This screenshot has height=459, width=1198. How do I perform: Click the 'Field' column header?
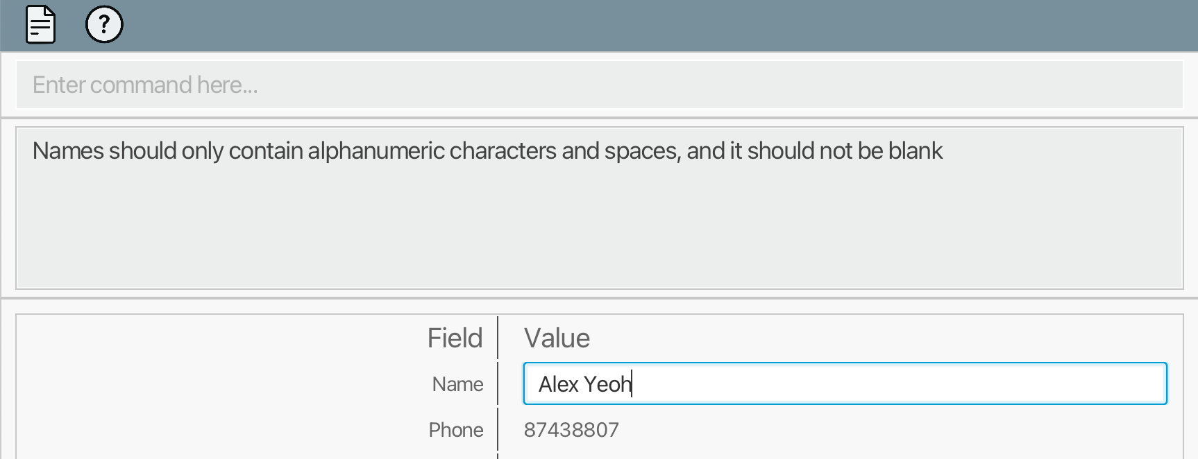coord(455,338)
